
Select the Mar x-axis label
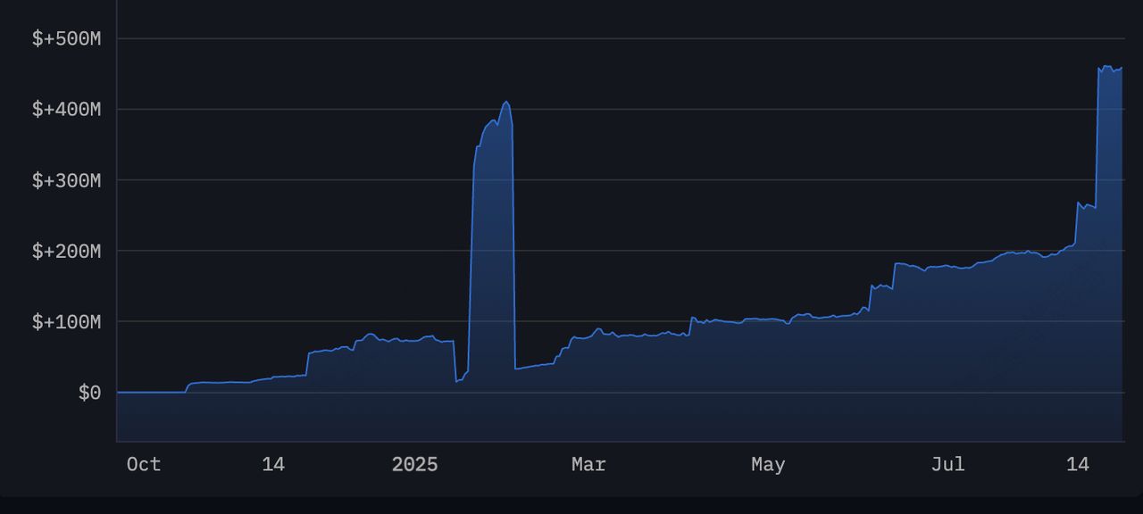click(588, 464)
